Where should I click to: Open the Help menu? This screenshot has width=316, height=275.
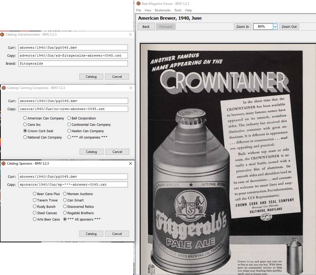pos(188,10)
